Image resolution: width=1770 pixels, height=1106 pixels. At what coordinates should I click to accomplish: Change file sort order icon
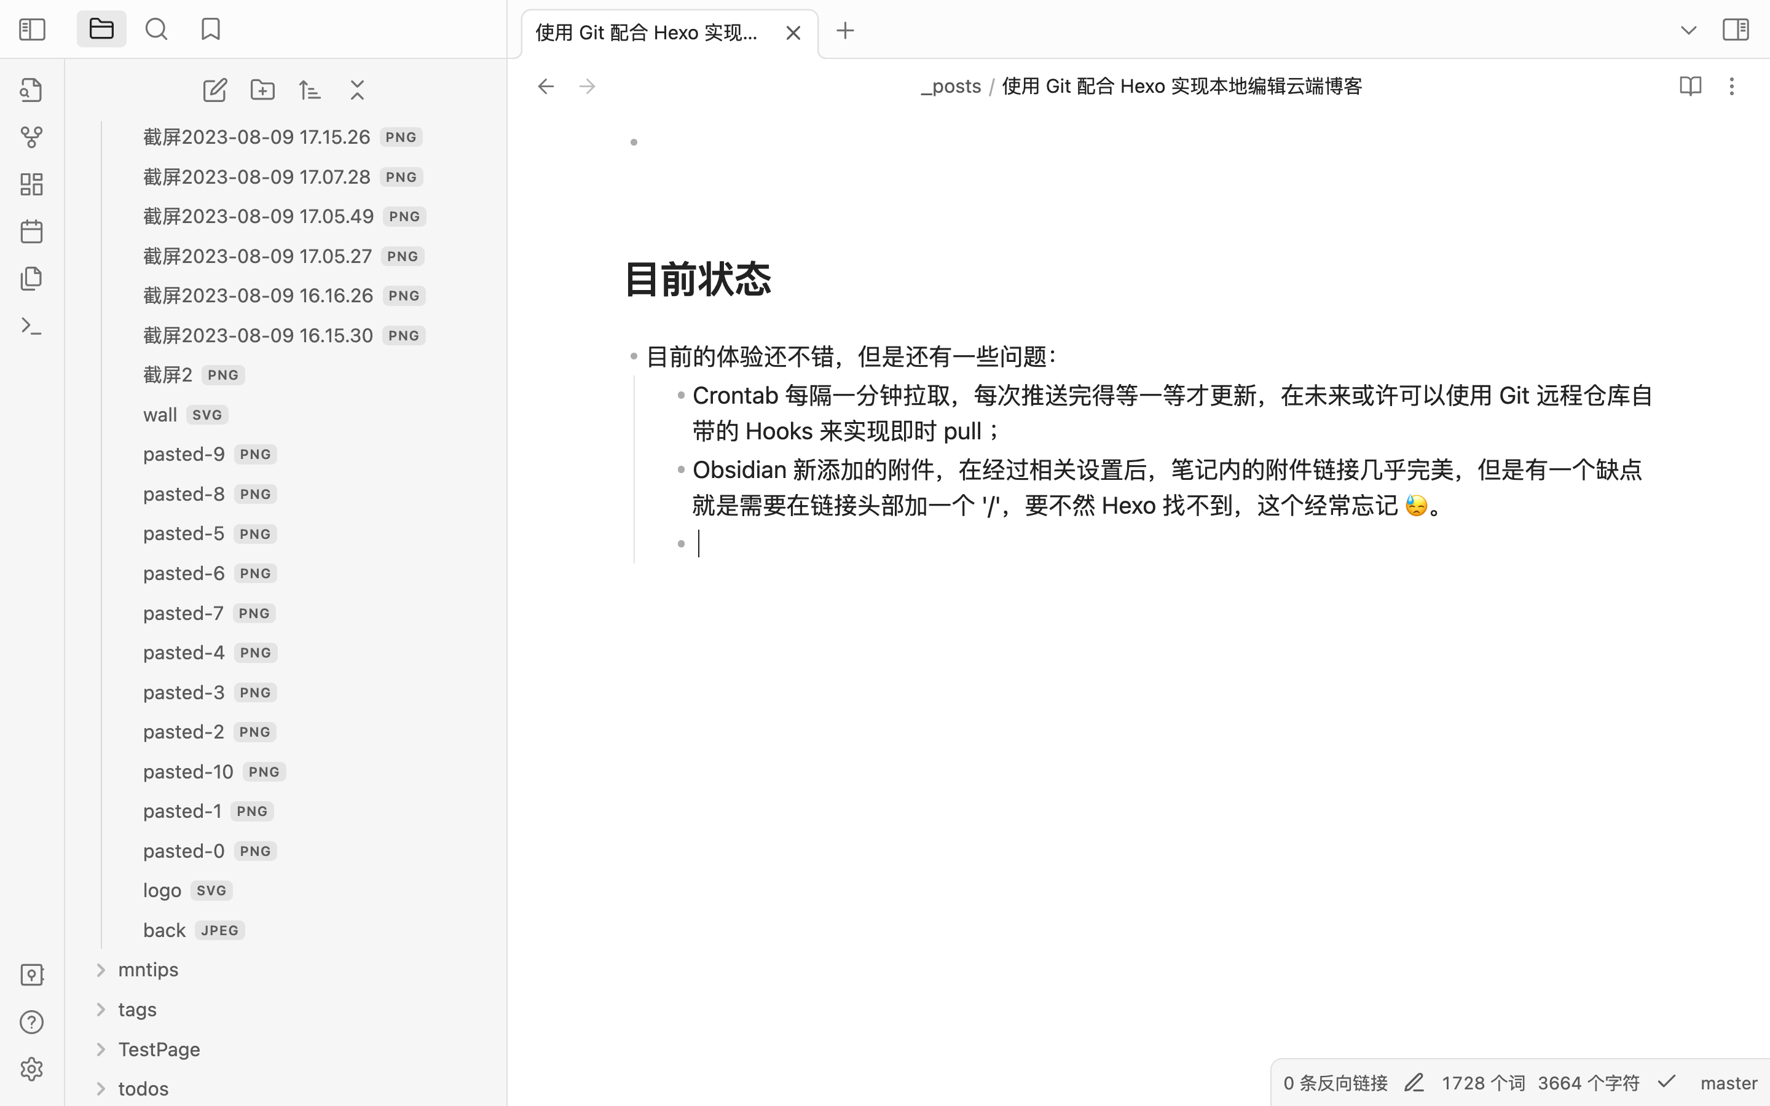point(309,90)
